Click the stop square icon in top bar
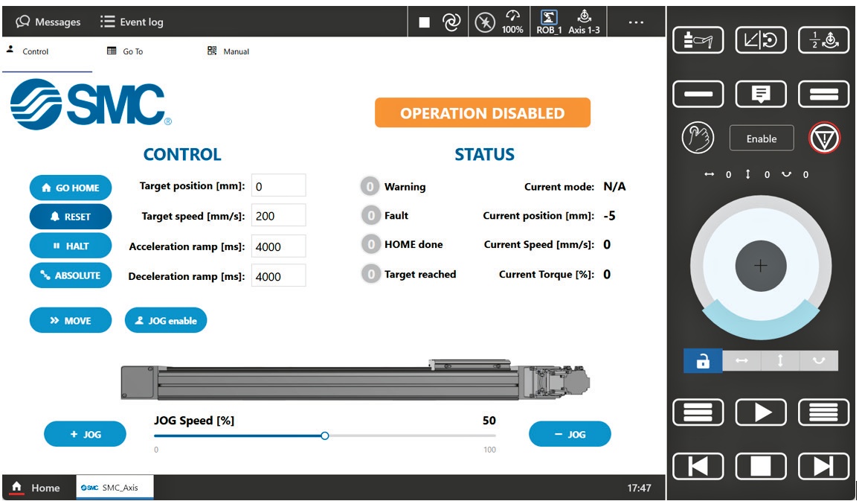 click(x=424, y=22)
